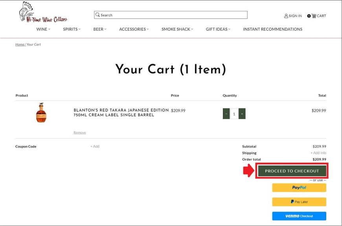Expand the Spirits menu
Viewport: 342px width, 226px height.
coord(72,29)
